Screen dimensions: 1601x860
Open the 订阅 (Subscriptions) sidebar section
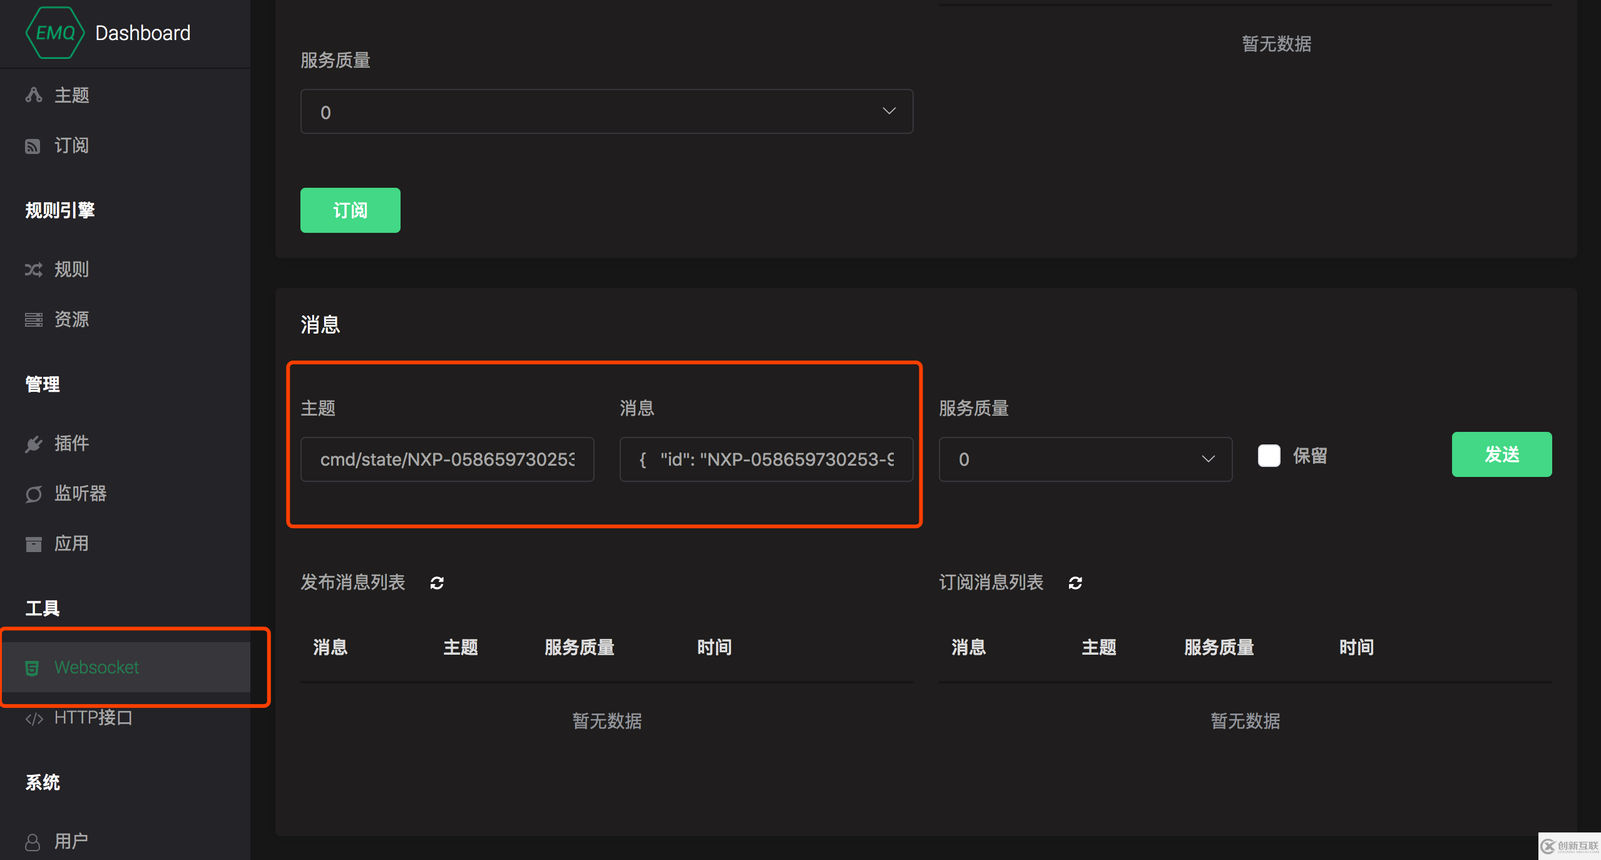point(71,145)
